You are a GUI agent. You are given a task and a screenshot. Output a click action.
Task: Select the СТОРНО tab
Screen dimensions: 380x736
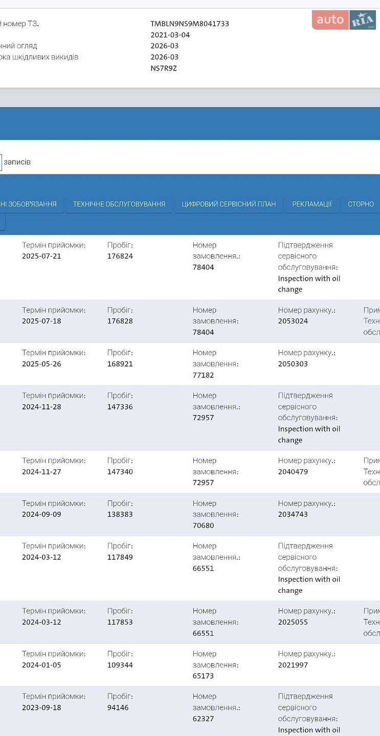[x=361, y=204]
